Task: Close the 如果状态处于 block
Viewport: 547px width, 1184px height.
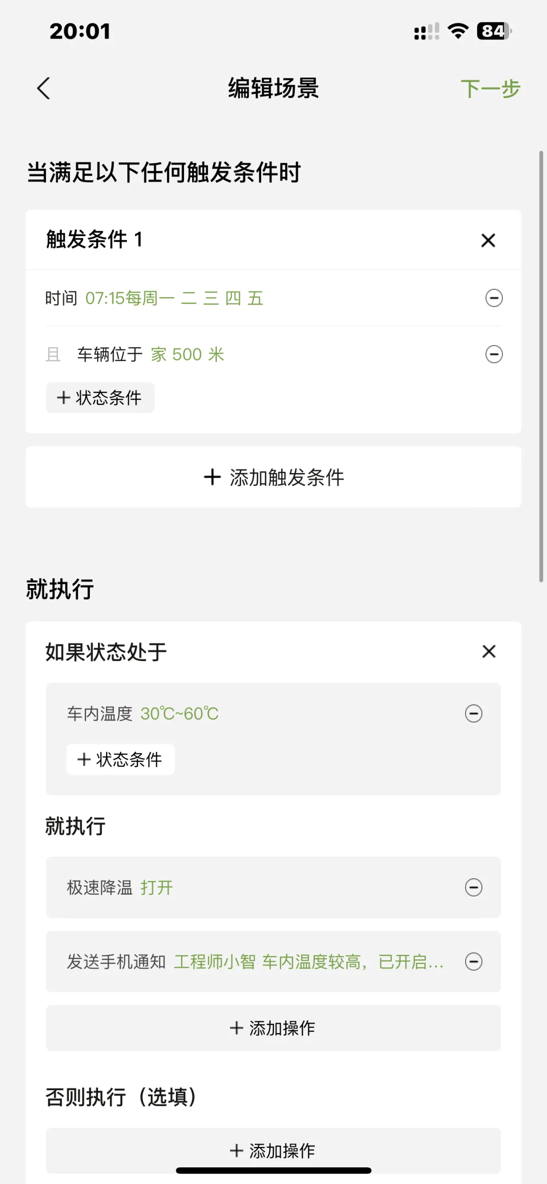Action: click(488, 651)
